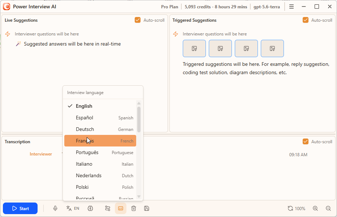Select Português Portuguese language option

point(100,152)
